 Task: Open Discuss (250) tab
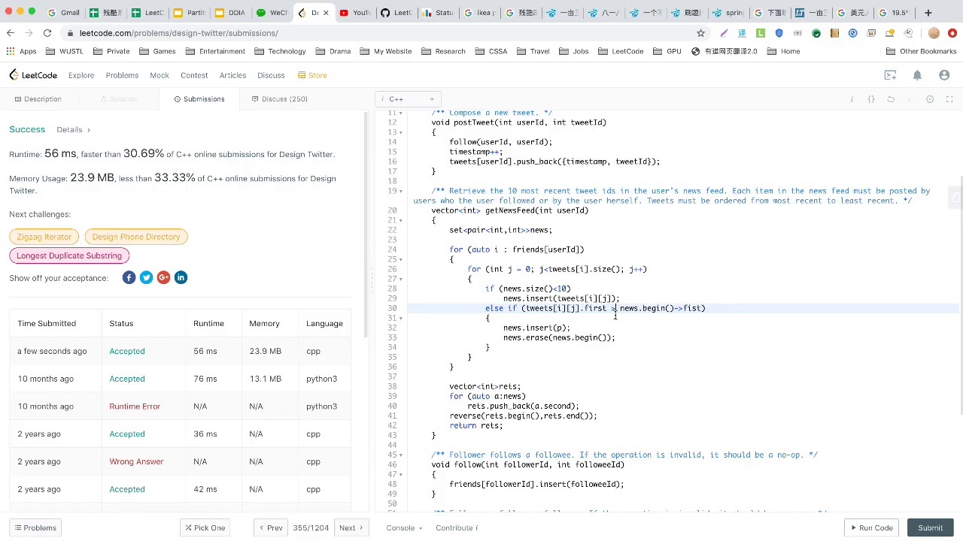(x=279, y=99)
